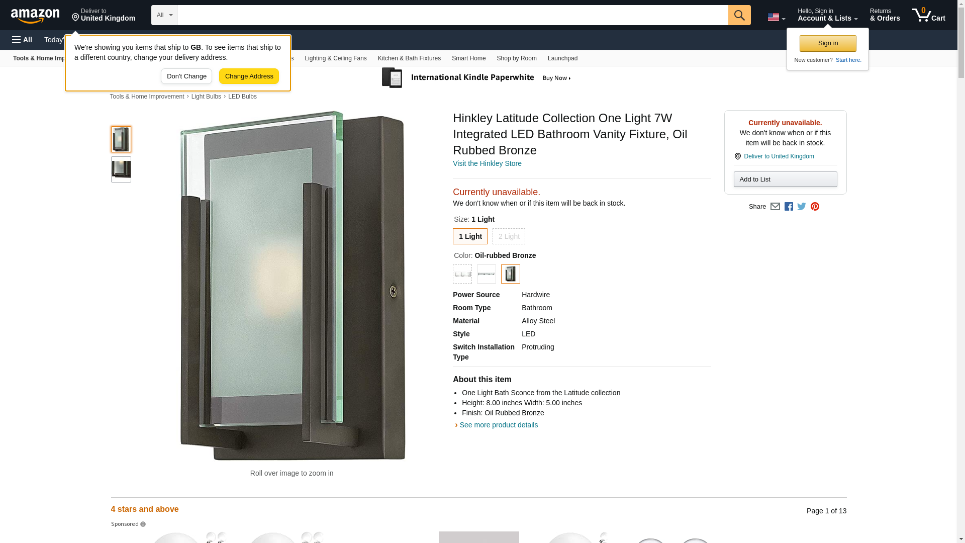Share on Facebook icon
Screen dimensions: 965x543
click(789, 207)
